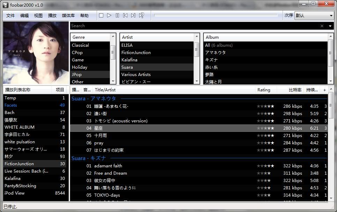This screenshot has width=337, height=212.
Task: Click the foobar2000 application icon in title bar
Action: (x=6, y=5)
